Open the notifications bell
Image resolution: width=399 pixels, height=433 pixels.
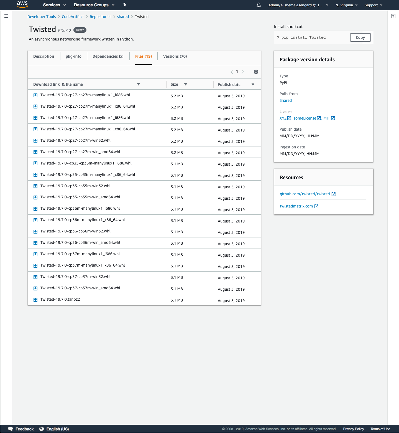259,5
